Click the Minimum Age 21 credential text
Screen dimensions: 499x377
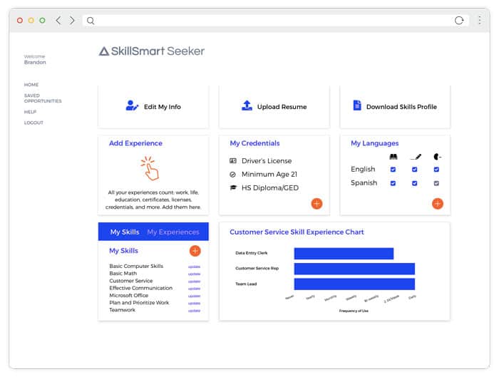point(269,175)
